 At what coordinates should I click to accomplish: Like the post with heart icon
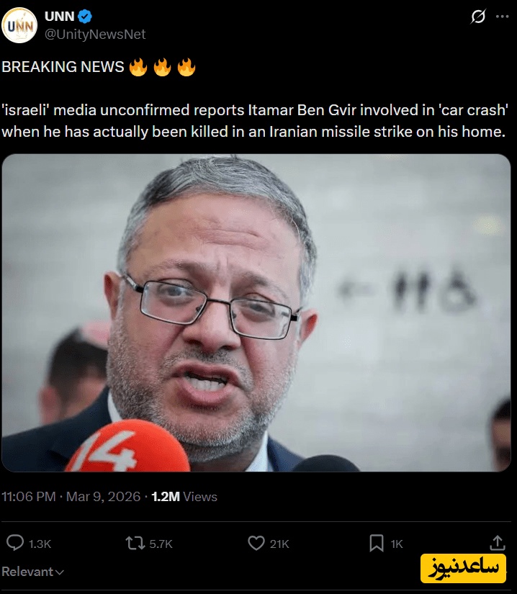(x=256, y=543)
